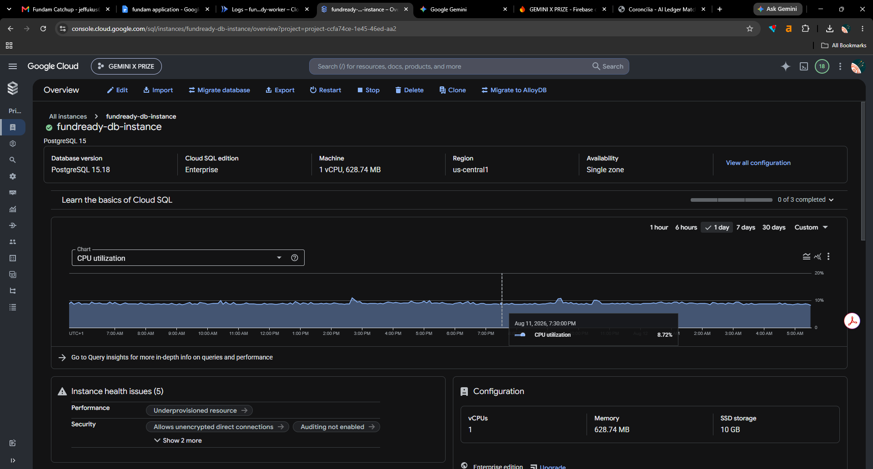This screenshot has width=873, height=469.
Task: Focus the Cloud console resource search box
Action: pos(450,66)
